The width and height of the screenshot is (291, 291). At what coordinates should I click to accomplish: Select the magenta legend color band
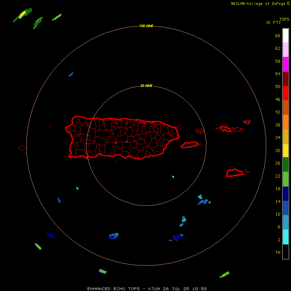coord(286,64)
